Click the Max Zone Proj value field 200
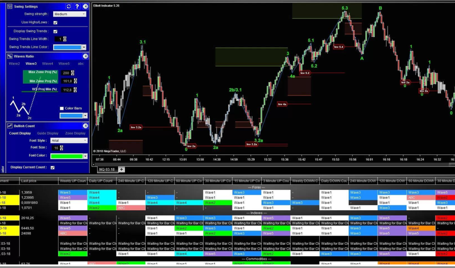The image size is (455, 268). coord(66,73)
